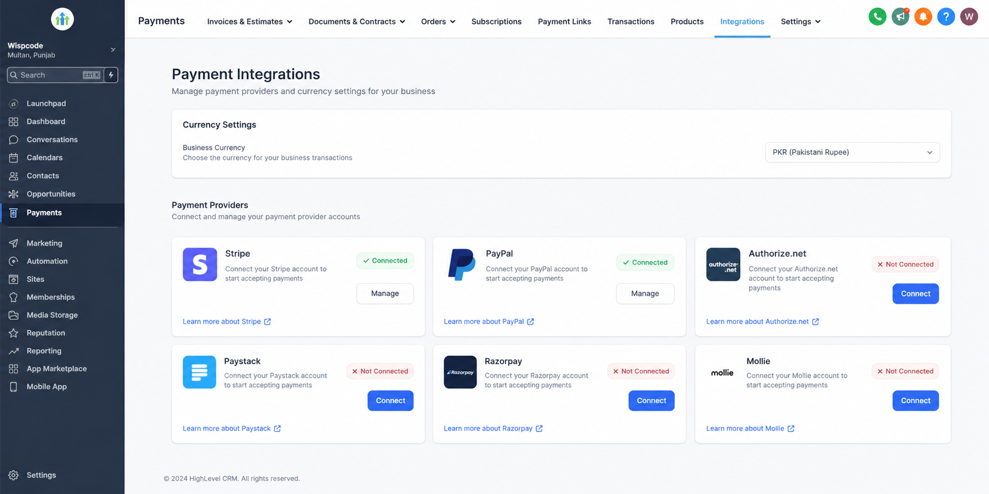Image resolution: width=989 pixels, height=494 pixels.
Task: Click the Paystack logo icon
Action: coord(199,372)
